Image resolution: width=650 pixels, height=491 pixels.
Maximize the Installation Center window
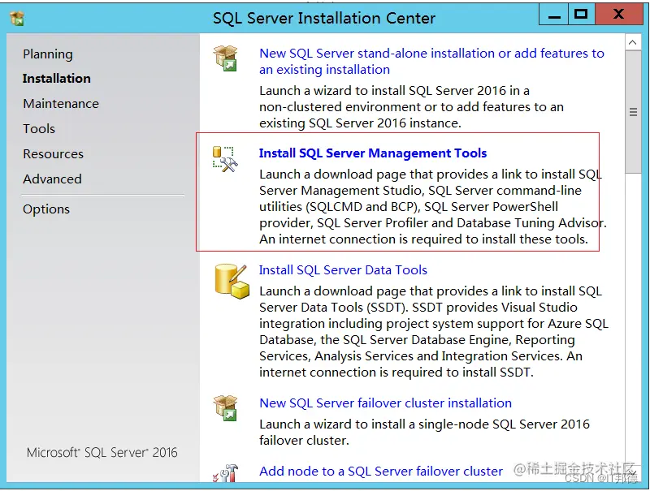(581, 15)
